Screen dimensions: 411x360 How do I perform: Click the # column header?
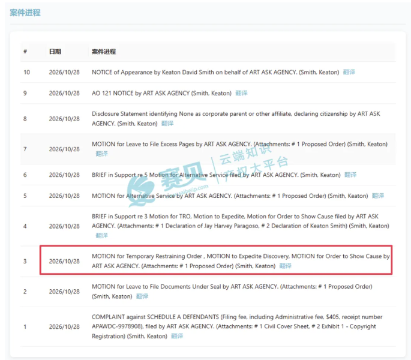pyautogui.click(x=25, y=52)
